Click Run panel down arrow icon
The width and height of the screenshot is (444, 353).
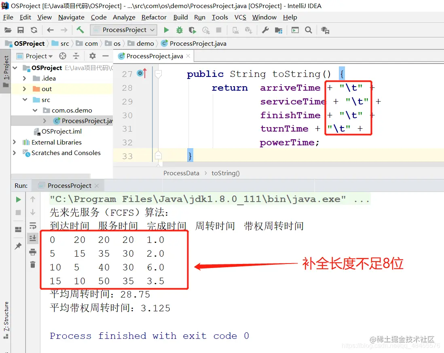33,213
